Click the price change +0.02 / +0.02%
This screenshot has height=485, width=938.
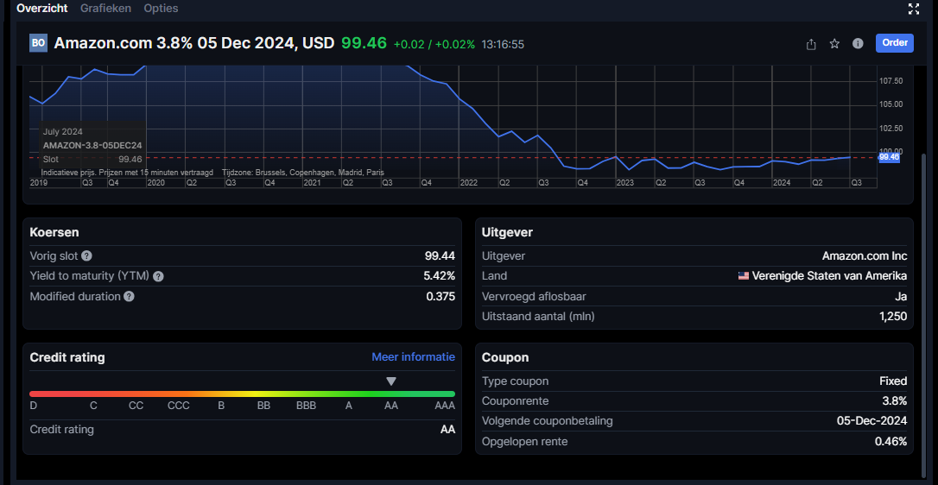434,44
